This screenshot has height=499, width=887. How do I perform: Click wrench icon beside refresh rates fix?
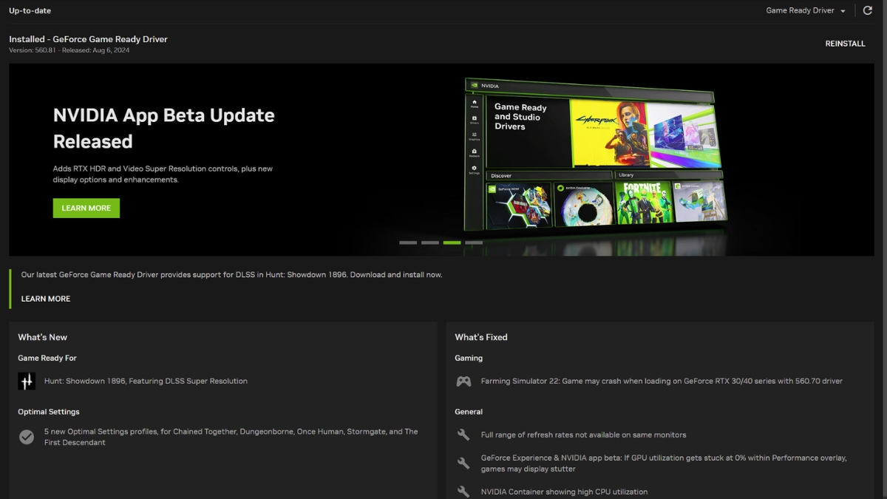click(463, 435)
